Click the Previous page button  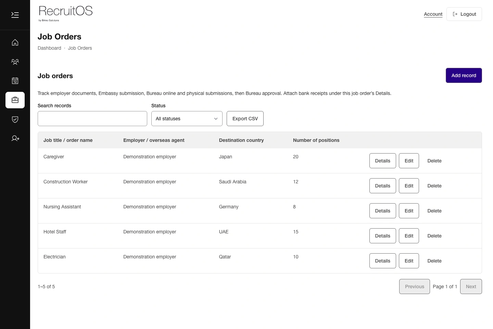pos(414,287)
